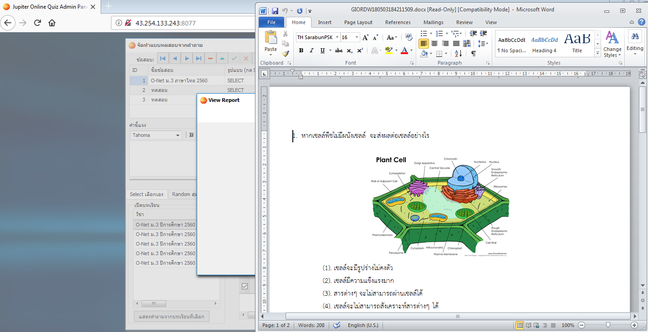Switch to the Page Layout tab
Image resolution: width=648 pixels, height=332 pixels.
(358, 22)
